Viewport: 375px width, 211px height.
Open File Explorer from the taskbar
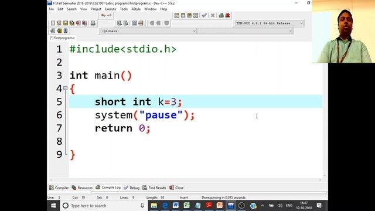(154, 206)
